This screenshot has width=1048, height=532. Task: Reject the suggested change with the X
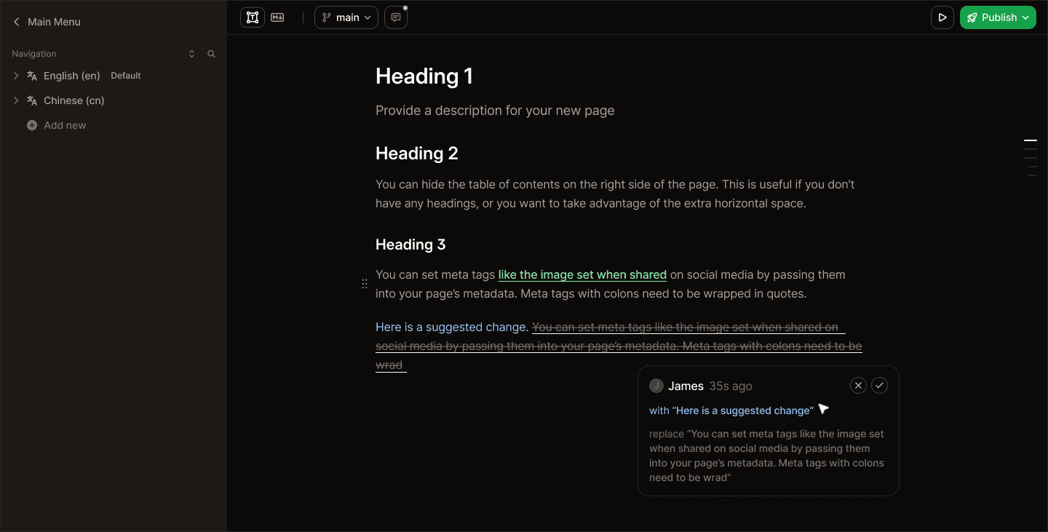tap(858, 385)
